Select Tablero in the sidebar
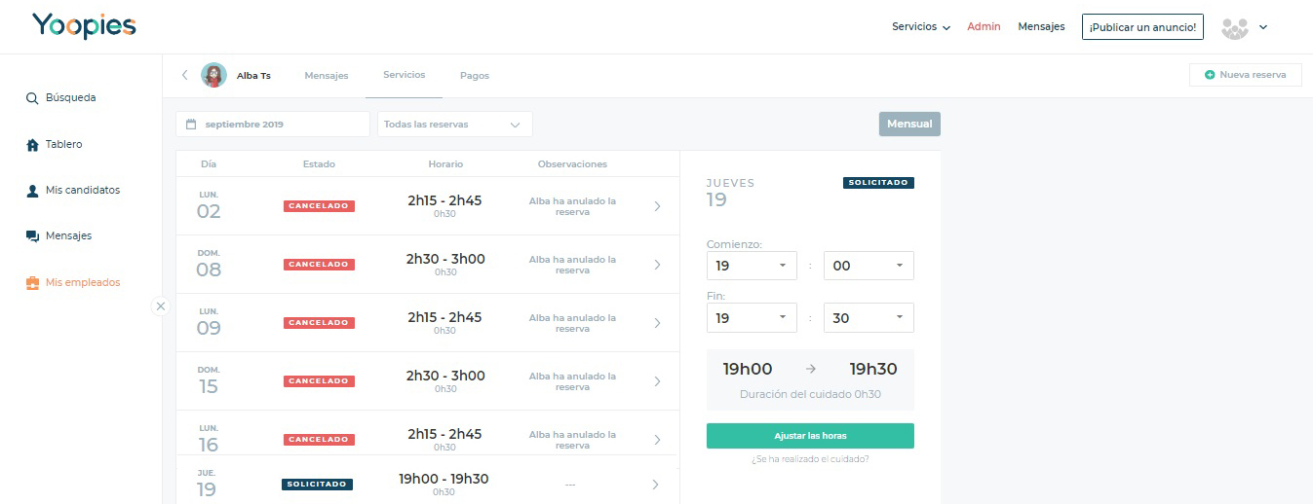Screen dimensions: 1313x504 [x=63, y=145]
